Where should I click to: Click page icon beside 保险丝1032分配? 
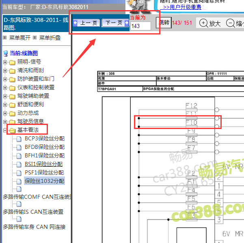pos(19,181)
